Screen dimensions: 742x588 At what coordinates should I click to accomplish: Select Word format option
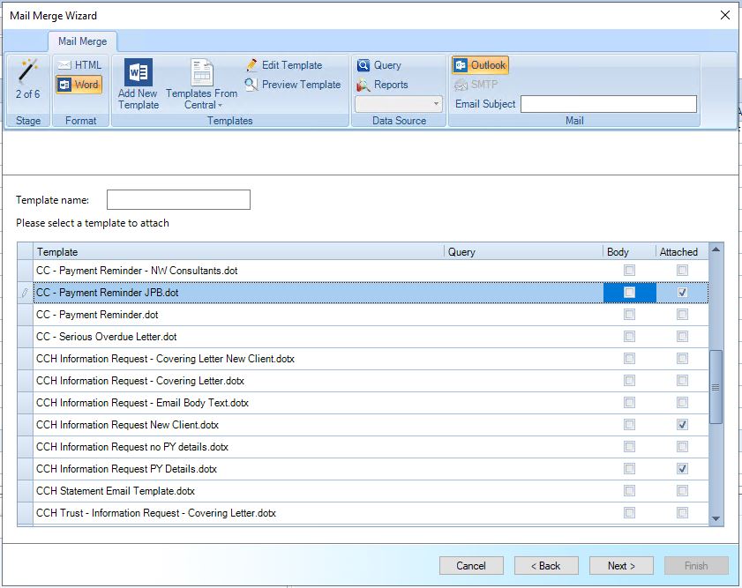pos(79,85)
